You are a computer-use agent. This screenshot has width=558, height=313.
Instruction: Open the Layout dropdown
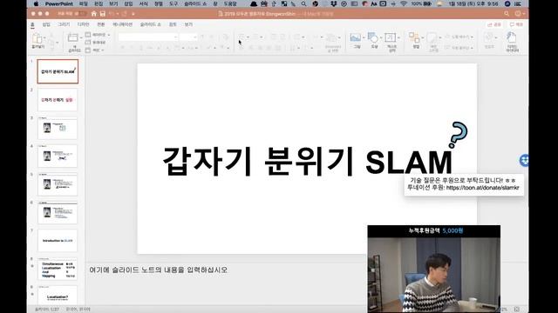coord(98,35)
